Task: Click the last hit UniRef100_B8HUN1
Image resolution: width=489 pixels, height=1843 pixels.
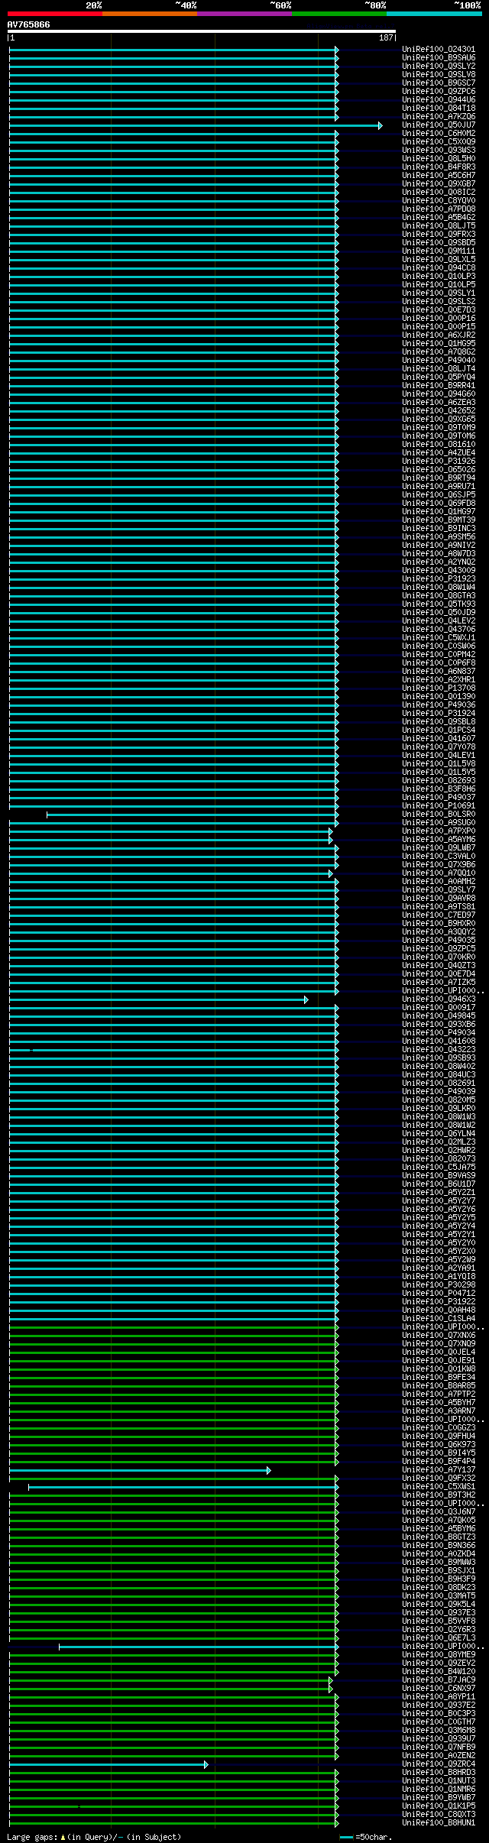Action: click(439, 1822)
